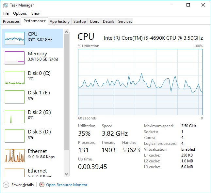Select the Disk 1 (E:) graph thumbnail
Image resolution: width=211 pixels, height=193 pixels.
coord(15,97)
